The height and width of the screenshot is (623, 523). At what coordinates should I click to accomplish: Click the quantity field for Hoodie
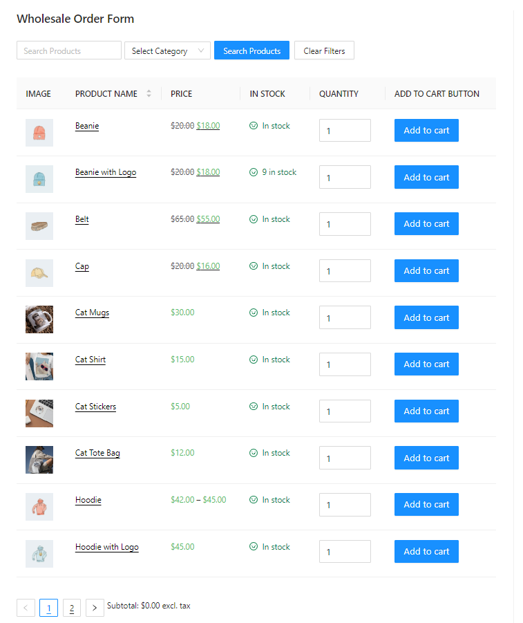345,505
